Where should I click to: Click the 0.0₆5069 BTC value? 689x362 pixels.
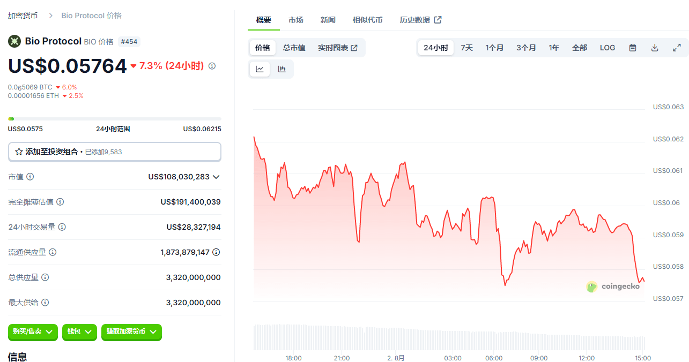click(30, 87)
